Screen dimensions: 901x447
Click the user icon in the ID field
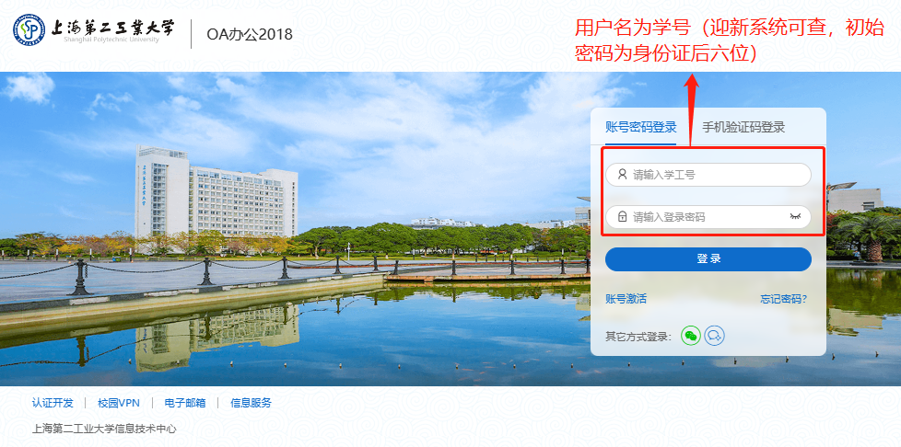tap(622, 175)
